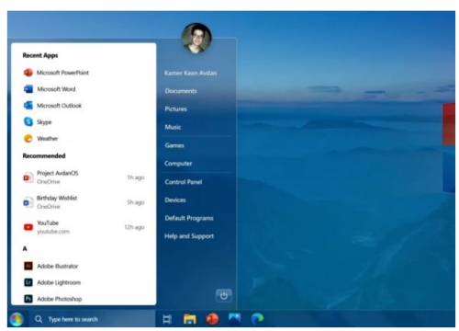Click the 'youtube.com' subtitle text
The image size is (459, 331).
point(53,232)
